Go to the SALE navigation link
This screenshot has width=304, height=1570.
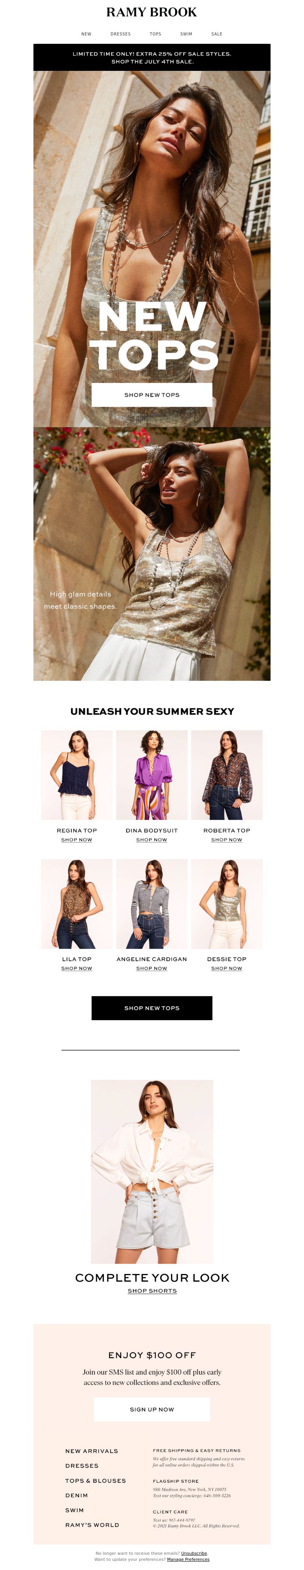pyautogui.click(x=217, y=34)
